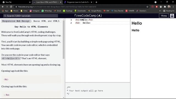Open the Chrome profile avatar
The height and width of the screenshot is (99, 176).
pos(169,7)
